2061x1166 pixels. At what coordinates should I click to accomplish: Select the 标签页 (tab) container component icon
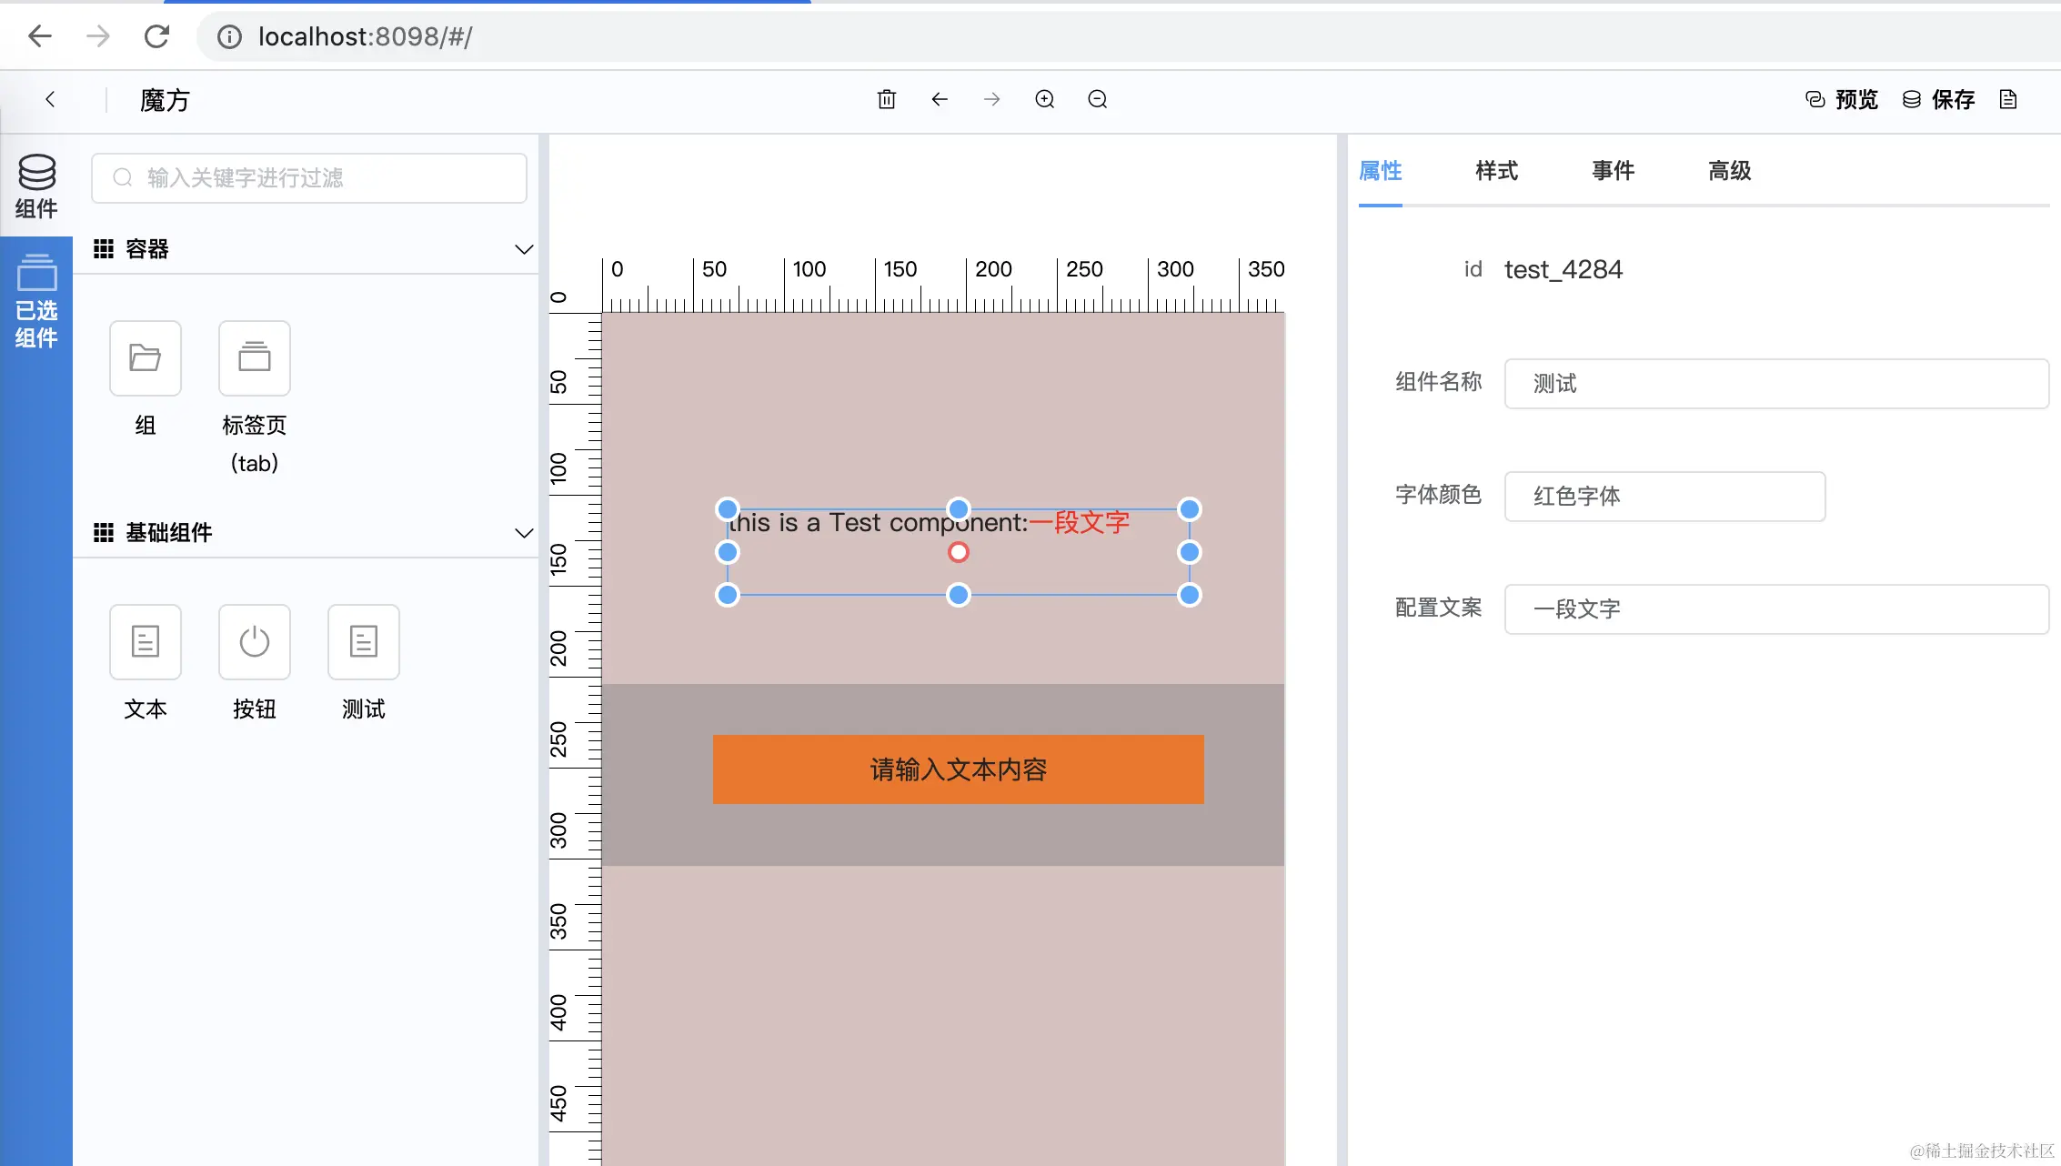pyautogui.click(x=254, y=358)
